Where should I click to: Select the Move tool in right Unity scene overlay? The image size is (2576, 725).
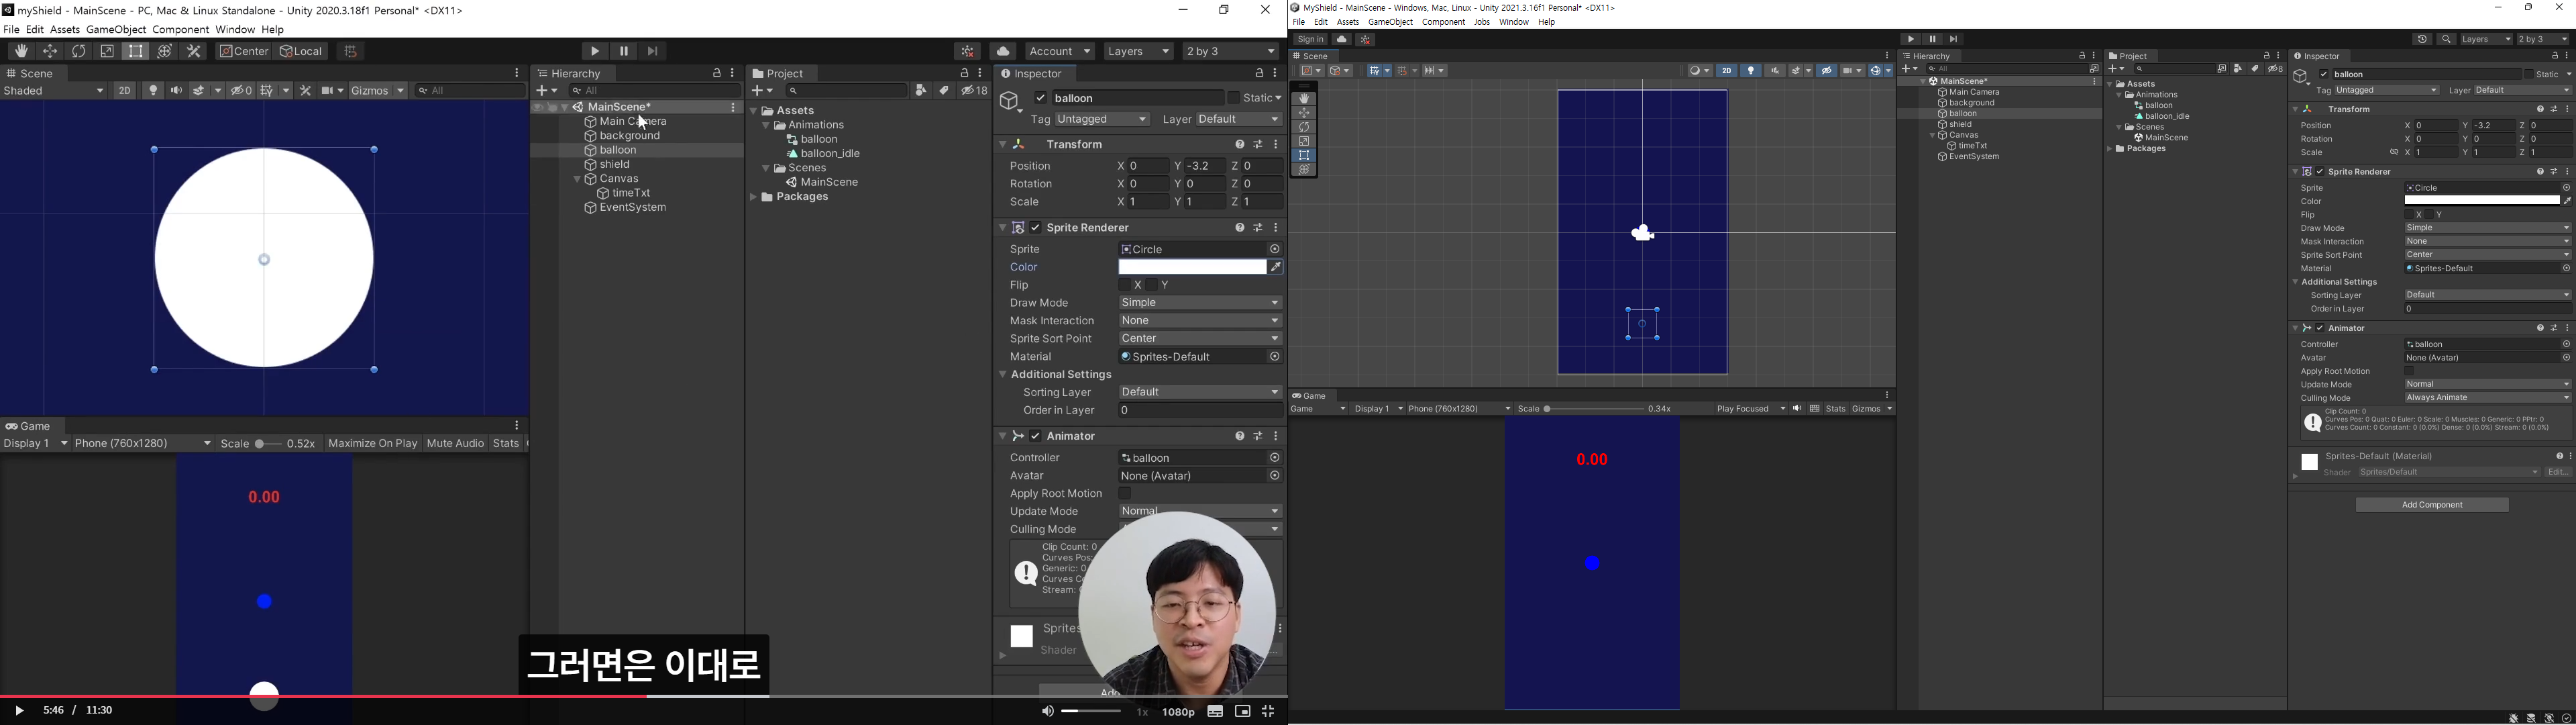(1303, 113)
